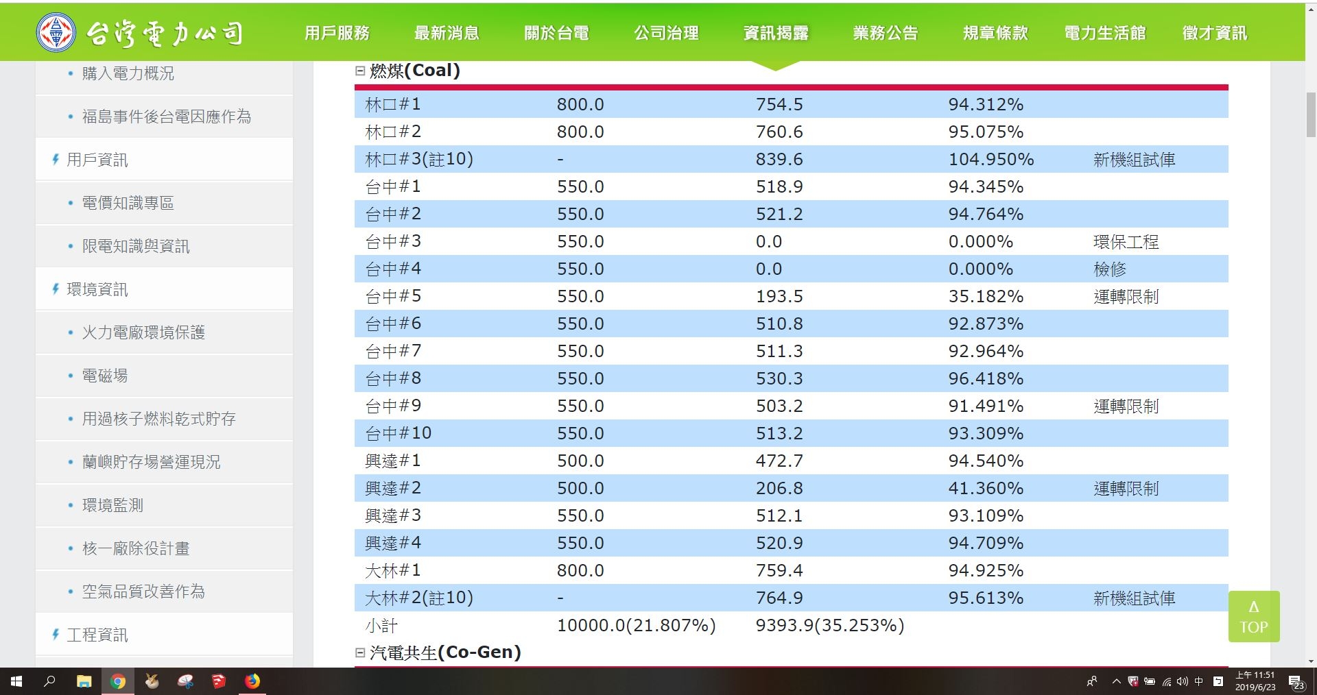Open 福島事件後台電因應作為 link
Image resolution: width=1317 pixels, height=695 pixels.
click(x=167, y=117)
